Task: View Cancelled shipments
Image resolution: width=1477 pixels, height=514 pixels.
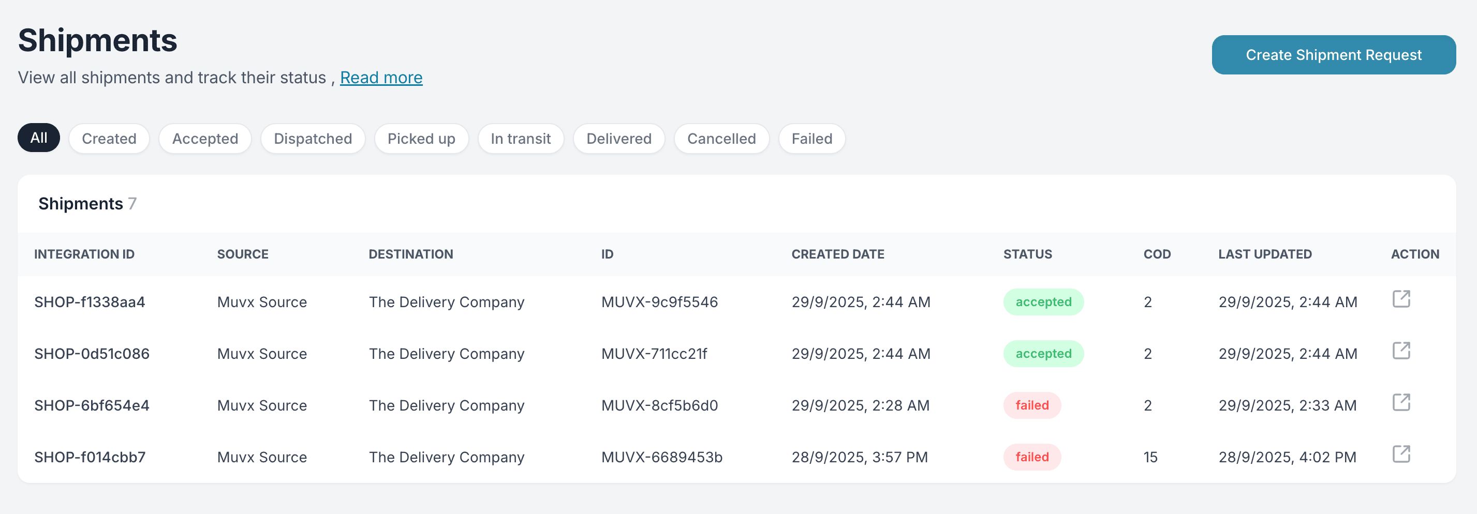Action: pos(721,139)
